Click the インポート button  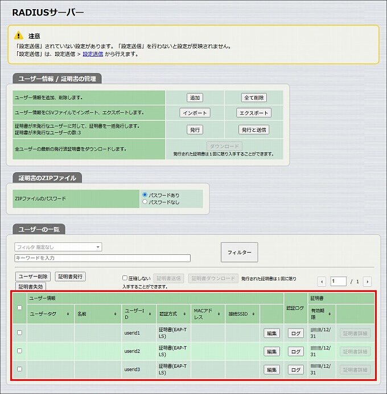tap(195, 113)
